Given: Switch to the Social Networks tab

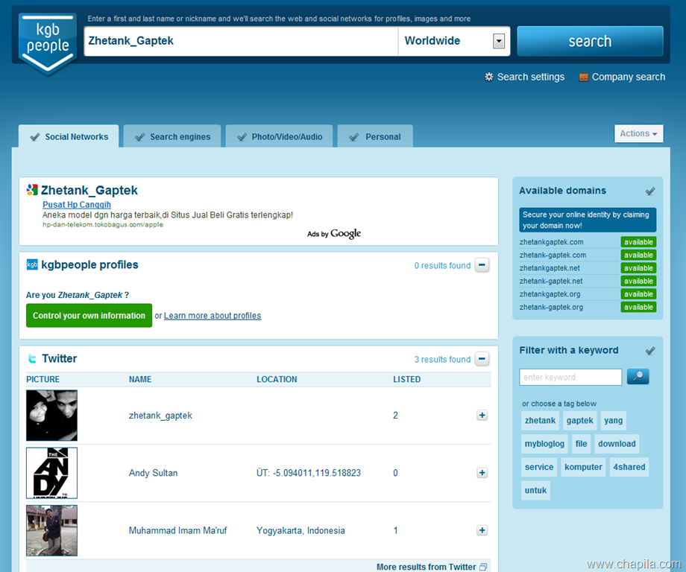Looking at the screenshot, I should coord(69,136).
